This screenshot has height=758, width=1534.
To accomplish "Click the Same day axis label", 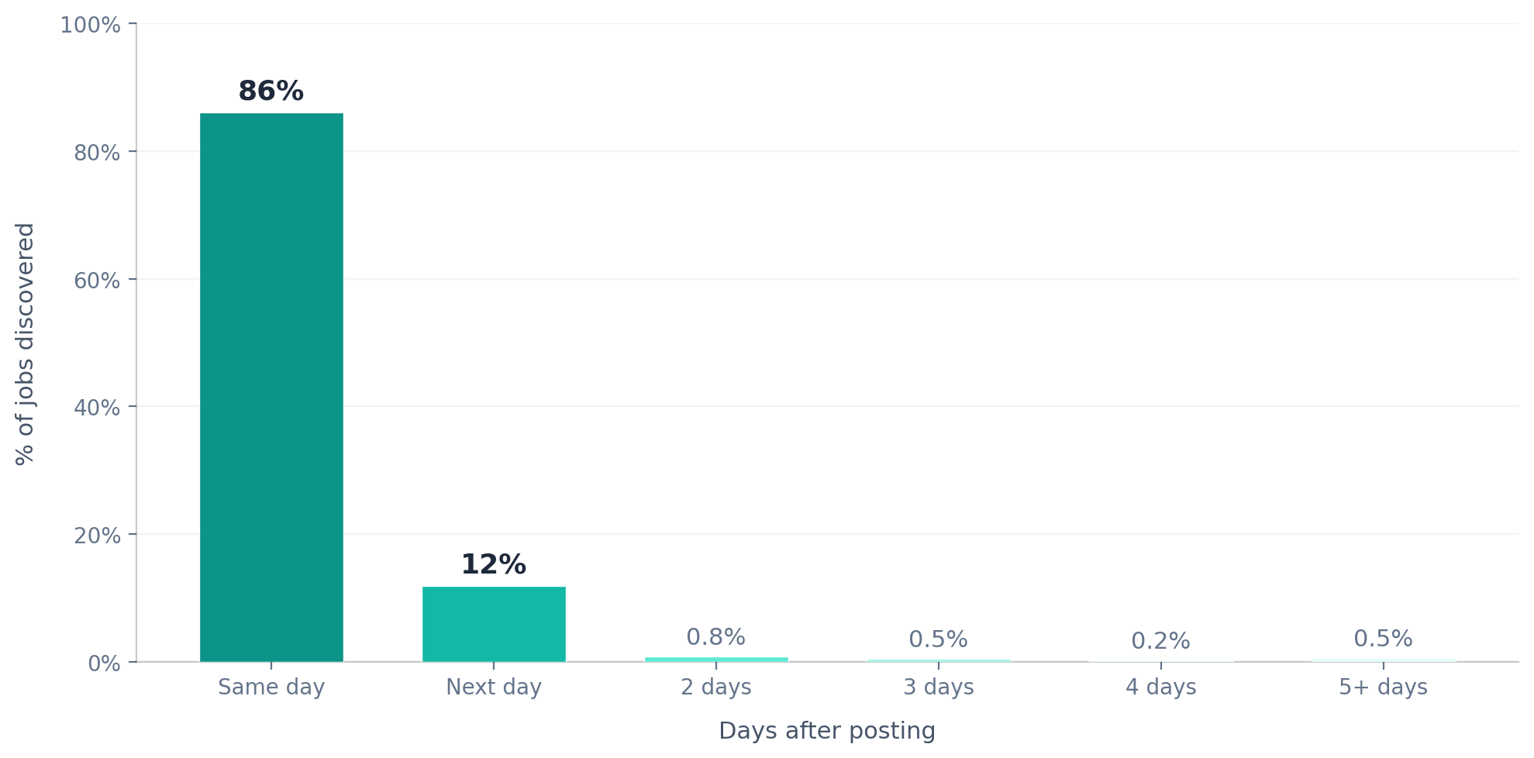I will coord(271,687).
